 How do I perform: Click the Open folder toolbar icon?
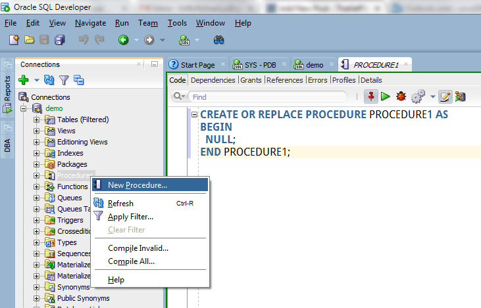pyautogui.click(x=29, y=40)
